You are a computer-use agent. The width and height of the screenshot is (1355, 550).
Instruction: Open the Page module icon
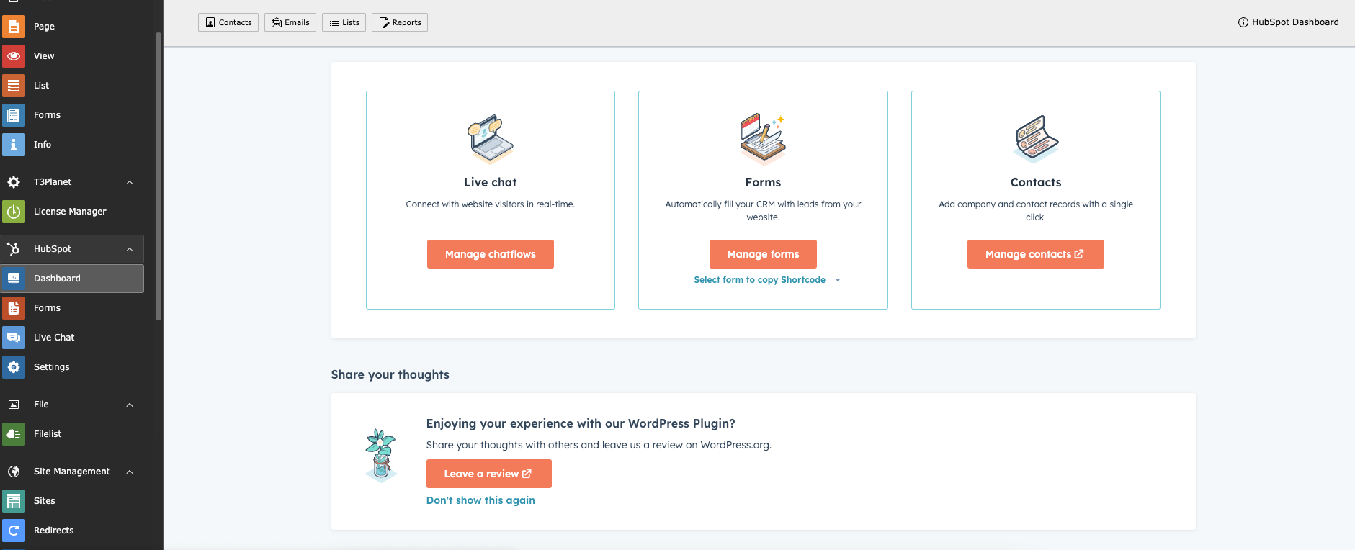click(14, 27)
